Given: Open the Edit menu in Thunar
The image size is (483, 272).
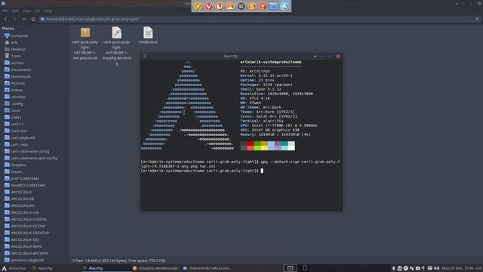Looking at the screenshot, I should (x=15, y=11).
